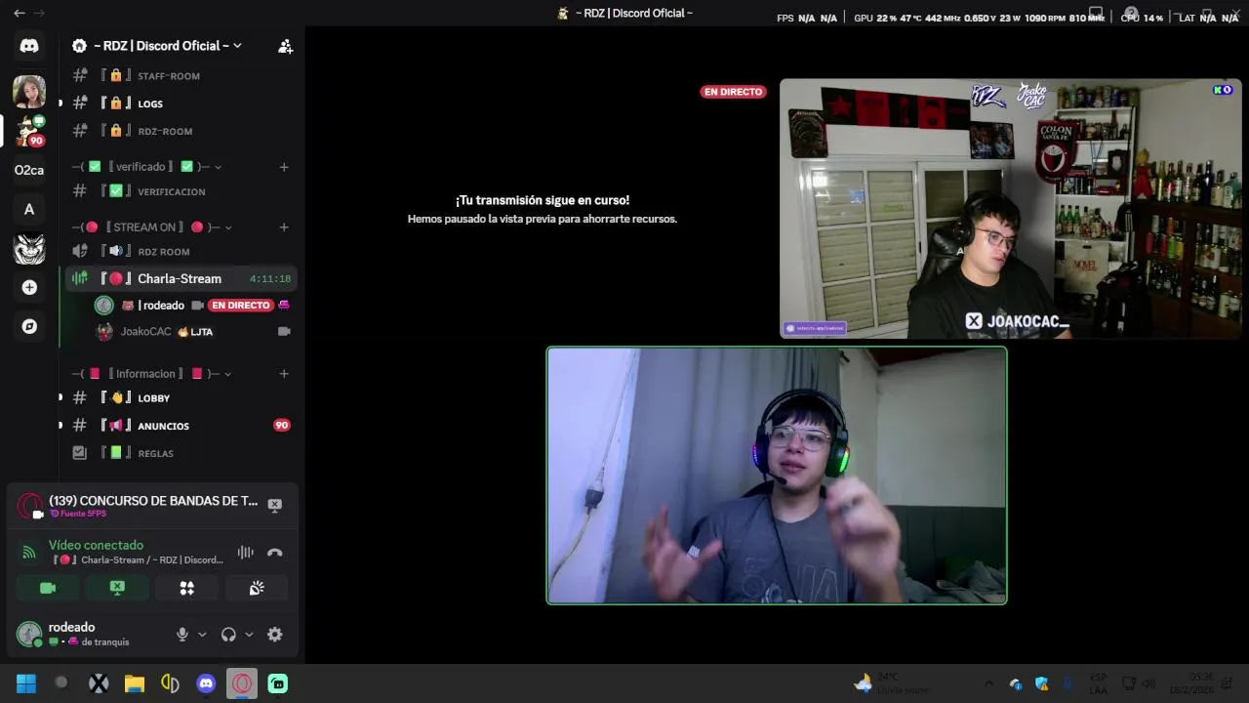
Task: Select the JoakoCAC webcam video tile
Action: point(1011,208)
